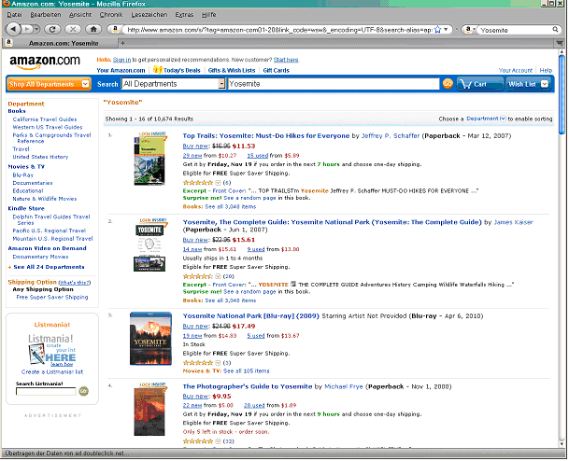Click the Stop loading X icon
Image resolution: width=569 pixels, height=461 pixels.
(73, 29)
